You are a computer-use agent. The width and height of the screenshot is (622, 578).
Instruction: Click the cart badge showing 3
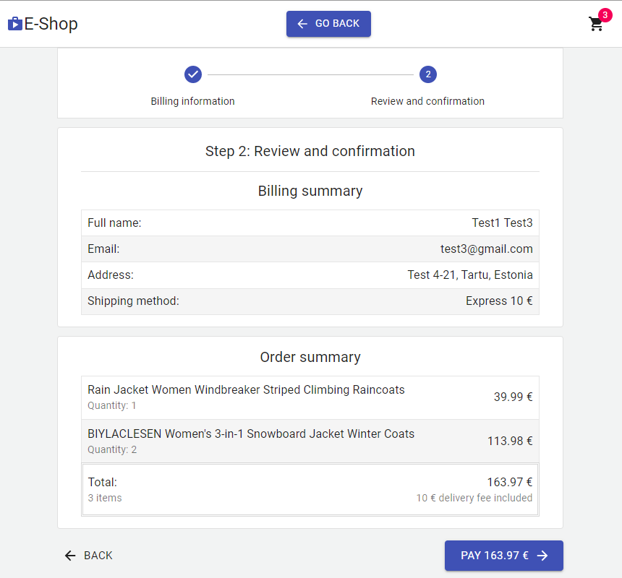(605, 15)
